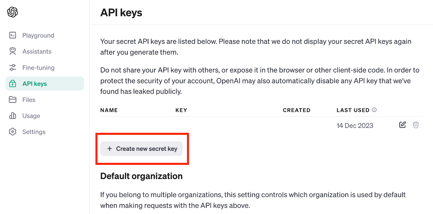The image size is (433, 214).
Task: Open the Playground menu item
Action: (x=38, y=35)
